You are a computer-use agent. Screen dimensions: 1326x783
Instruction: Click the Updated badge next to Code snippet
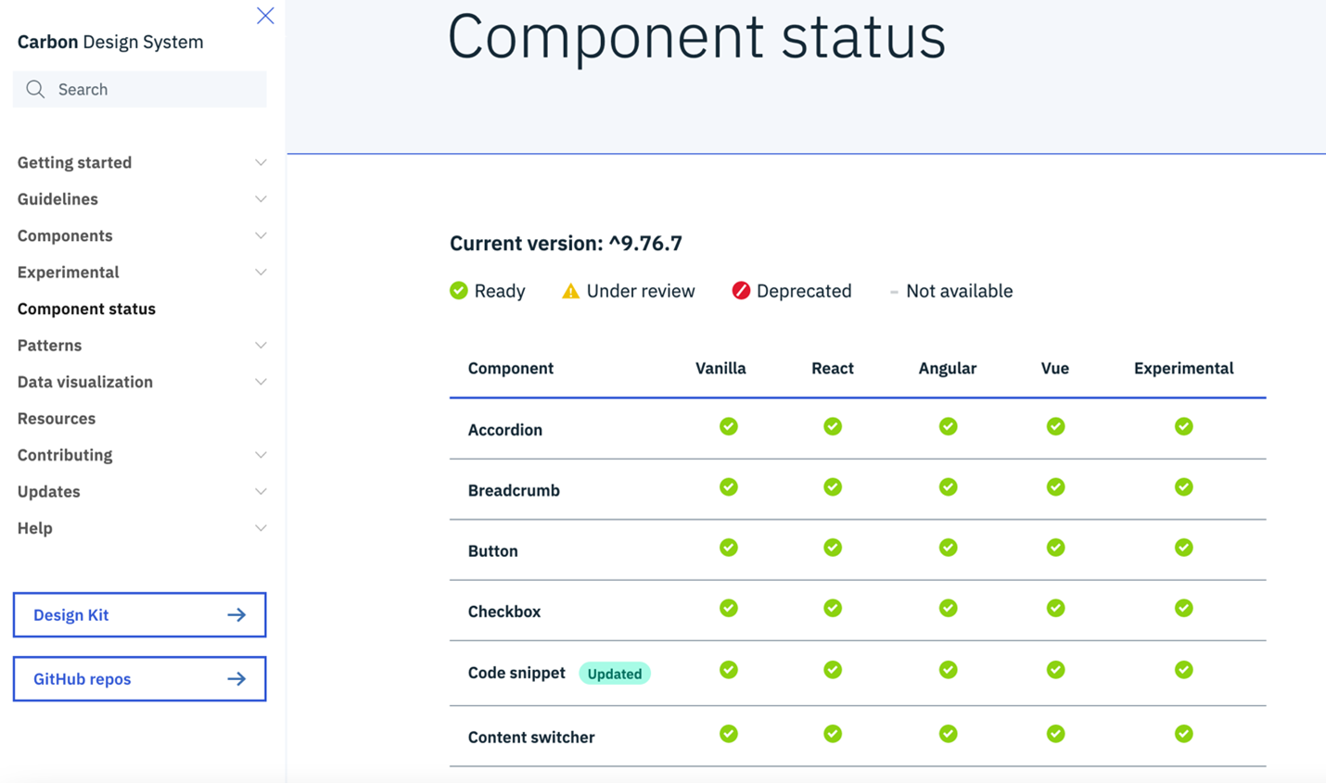(x=615, y=674)
